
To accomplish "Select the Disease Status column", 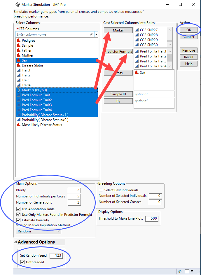I will point(57,65).
